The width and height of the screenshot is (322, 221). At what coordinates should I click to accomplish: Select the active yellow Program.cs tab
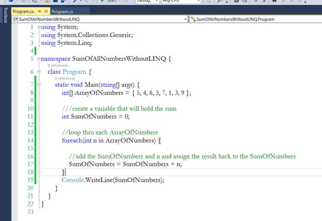point(23,11)
